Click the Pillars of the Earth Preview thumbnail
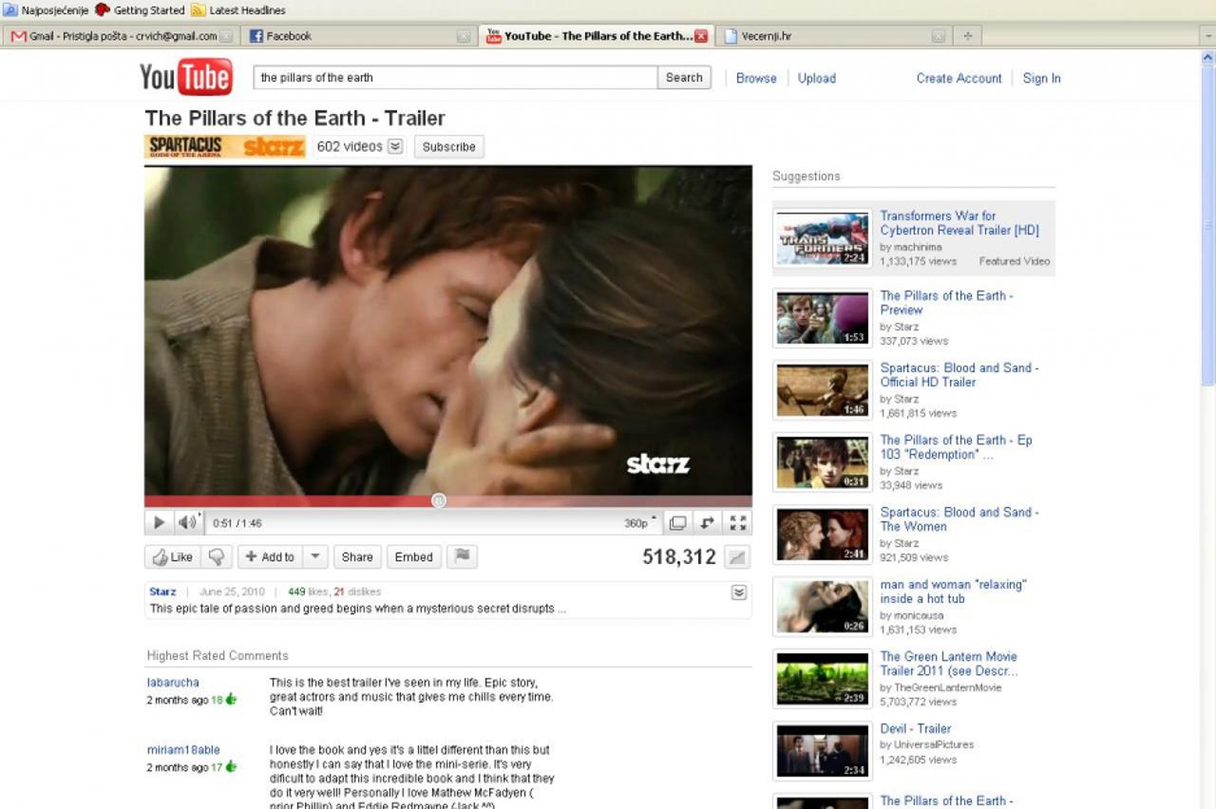This screenshot has width=1216, height=809. (823, 317)
